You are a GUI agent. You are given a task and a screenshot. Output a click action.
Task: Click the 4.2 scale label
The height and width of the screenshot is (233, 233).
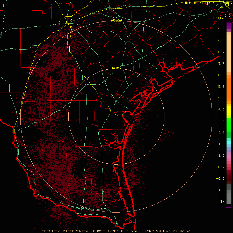pos(221,110)
